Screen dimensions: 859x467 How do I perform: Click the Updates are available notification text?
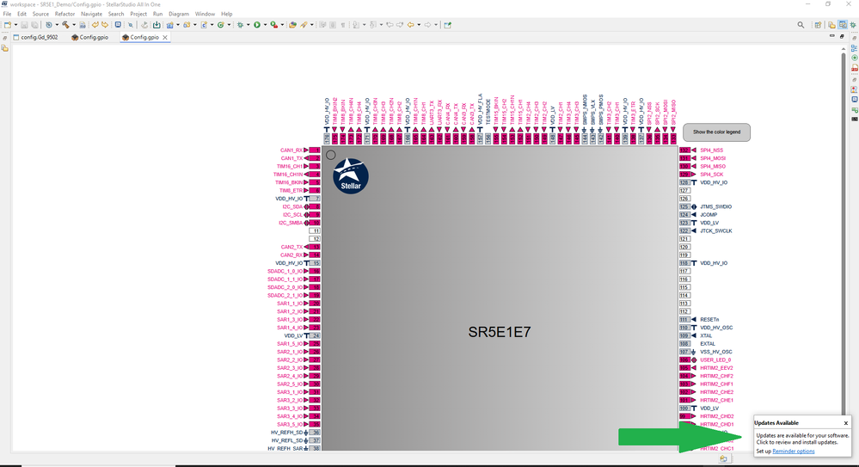point(802,439)
